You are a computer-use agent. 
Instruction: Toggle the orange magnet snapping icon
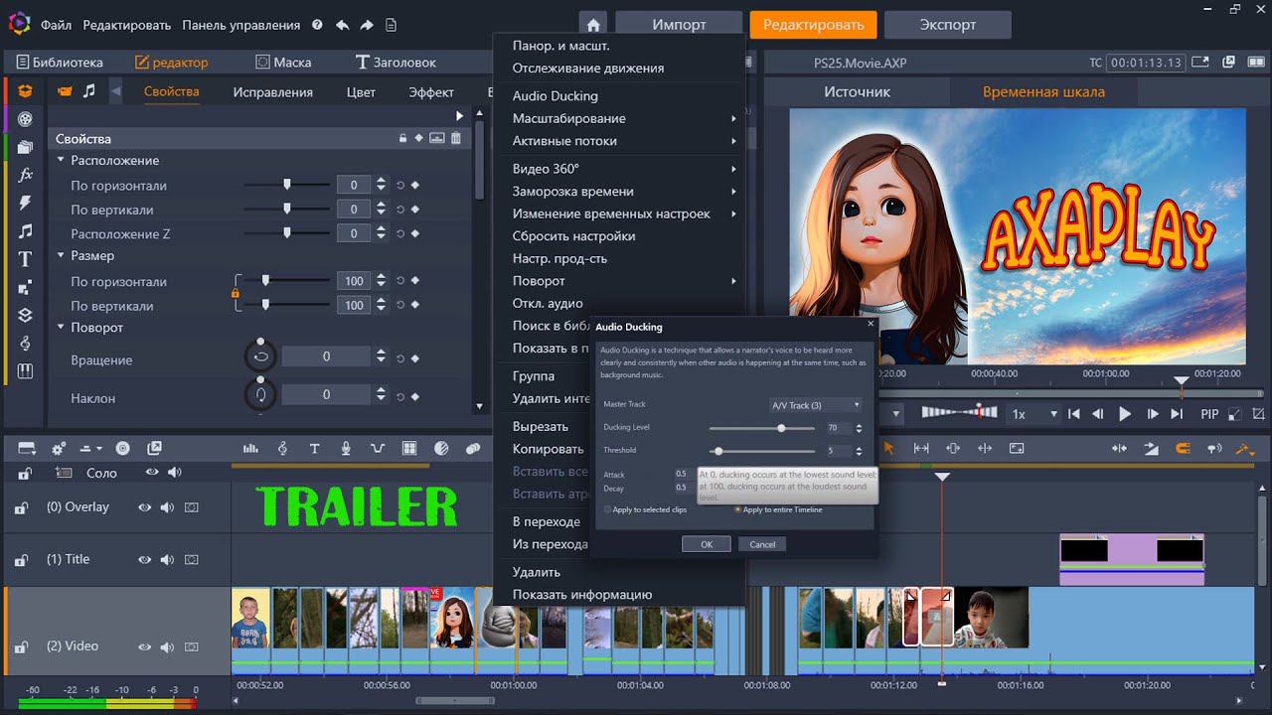(1183, 449)
